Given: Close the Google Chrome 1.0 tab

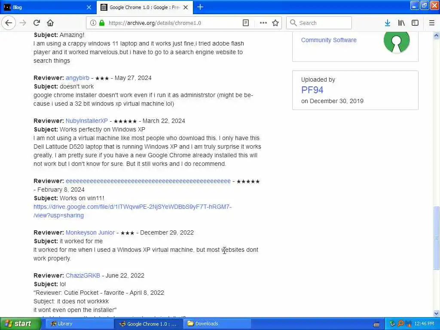Looking at the screenshot, I should [x=186, y=7].
